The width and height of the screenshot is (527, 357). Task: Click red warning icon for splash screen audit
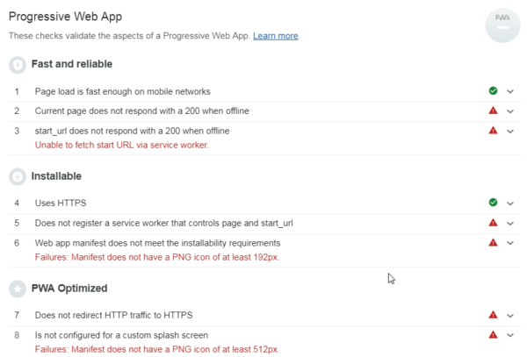[x=493, y=334]
